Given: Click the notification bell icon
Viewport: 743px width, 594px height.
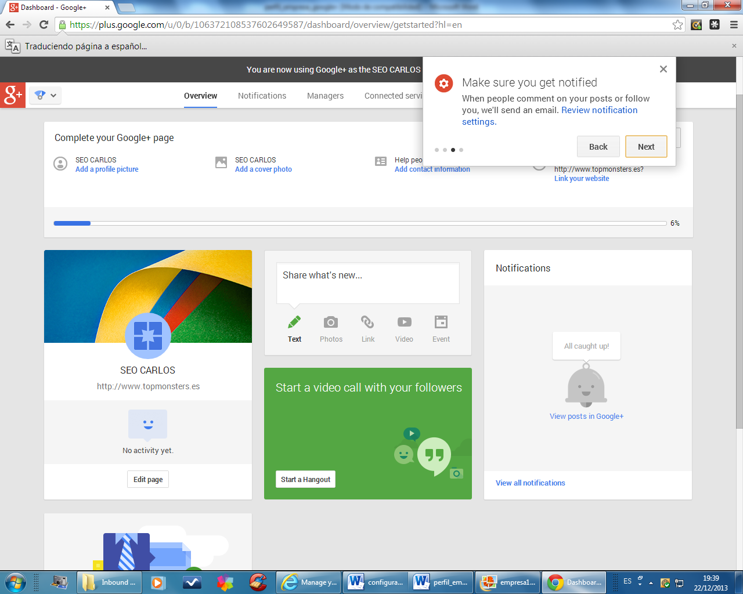Looking at the screenshot, I should 586,385.
